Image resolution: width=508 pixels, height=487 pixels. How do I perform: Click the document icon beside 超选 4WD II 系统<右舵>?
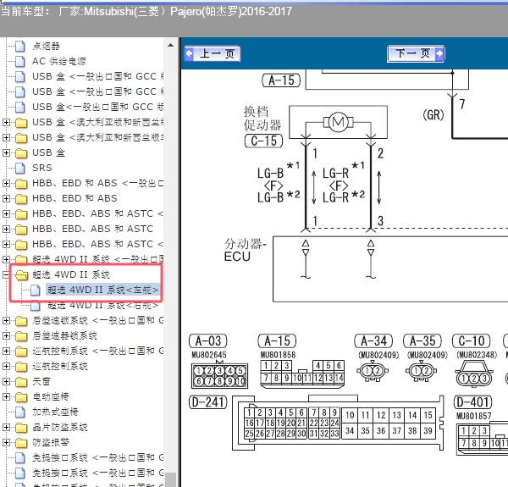[x=36, y=305]
